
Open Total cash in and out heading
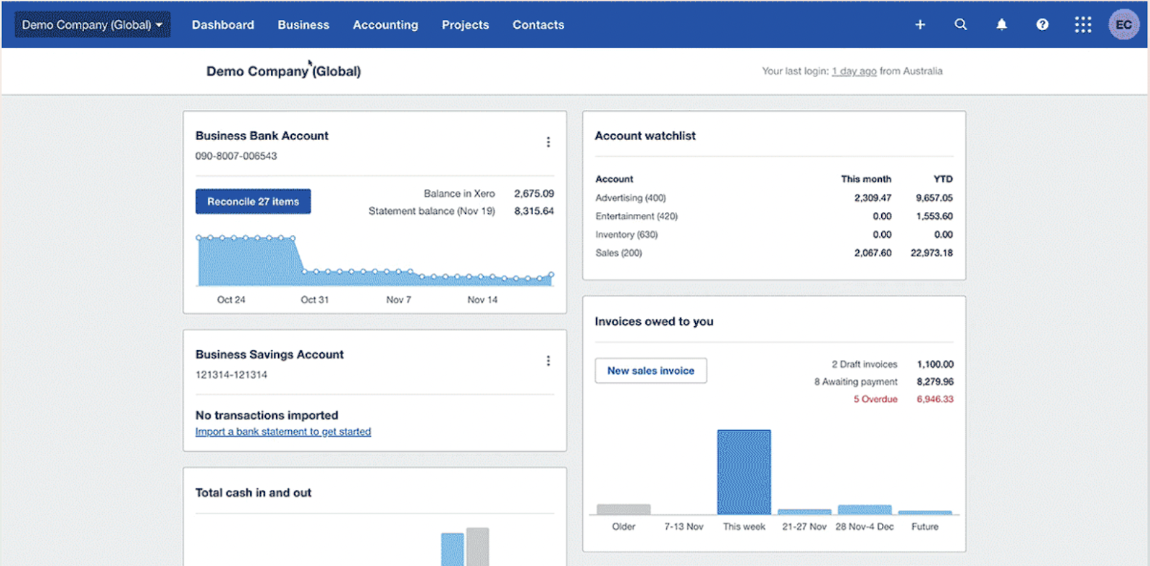(x=253, y=493)
